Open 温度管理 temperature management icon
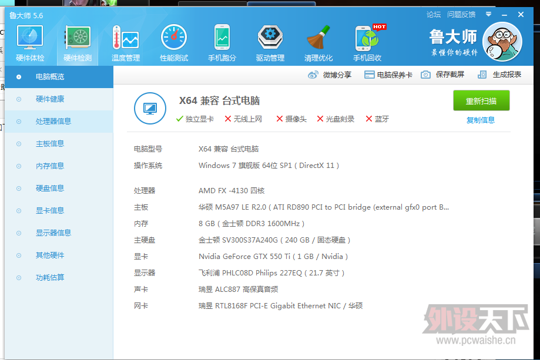 (x=126, y=37)
